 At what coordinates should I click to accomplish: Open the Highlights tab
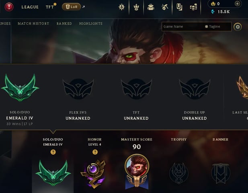91,24
